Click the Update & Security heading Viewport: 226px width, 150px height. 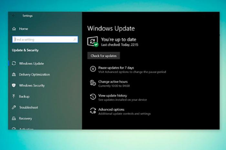coord(25,50)
